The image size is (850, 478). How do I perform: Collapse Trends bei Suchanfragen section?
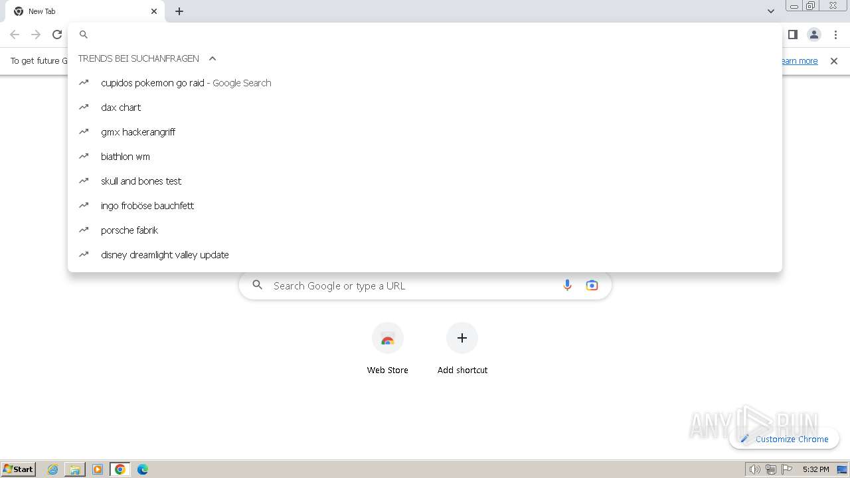coord(212,58)
